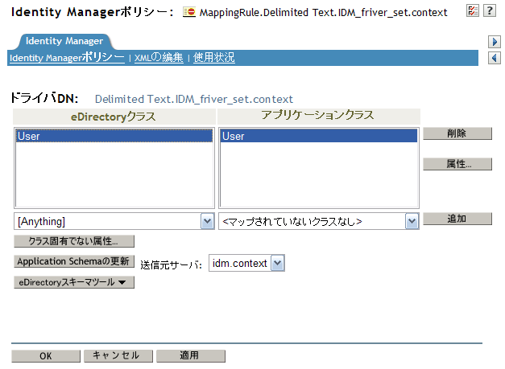505x369 pixels.
Task: Click Application Schemaの更新 button
Action: pyautogui.click(x=74, y=261)
